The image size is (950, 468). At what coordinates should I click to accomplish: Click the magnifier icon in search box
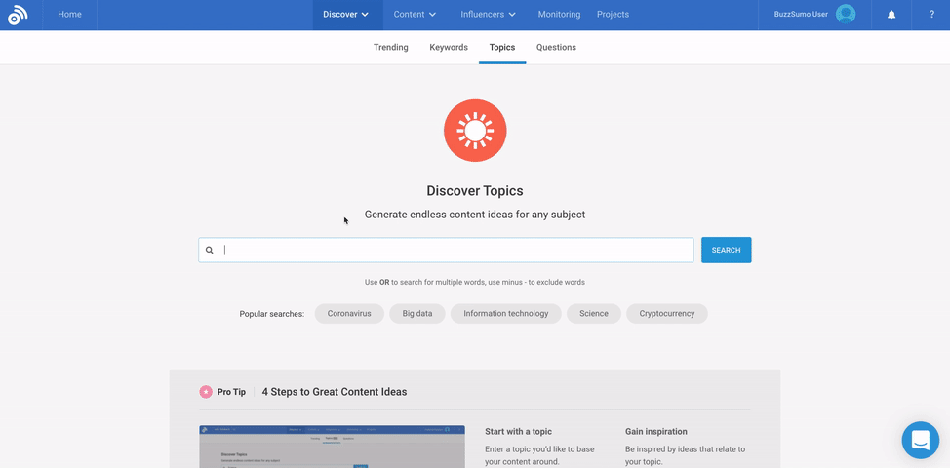[x=210, y=251]
